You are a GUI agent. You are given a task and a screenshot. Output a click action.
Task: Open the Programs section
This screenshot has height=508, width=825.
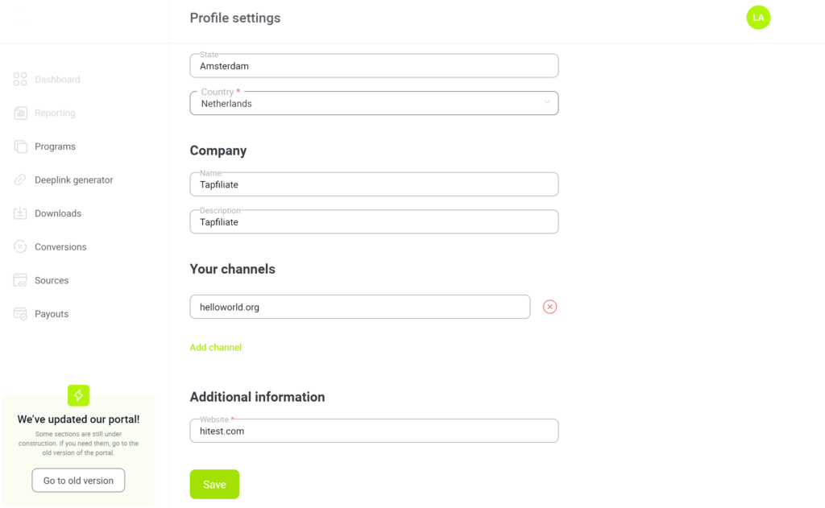(55, 146)
